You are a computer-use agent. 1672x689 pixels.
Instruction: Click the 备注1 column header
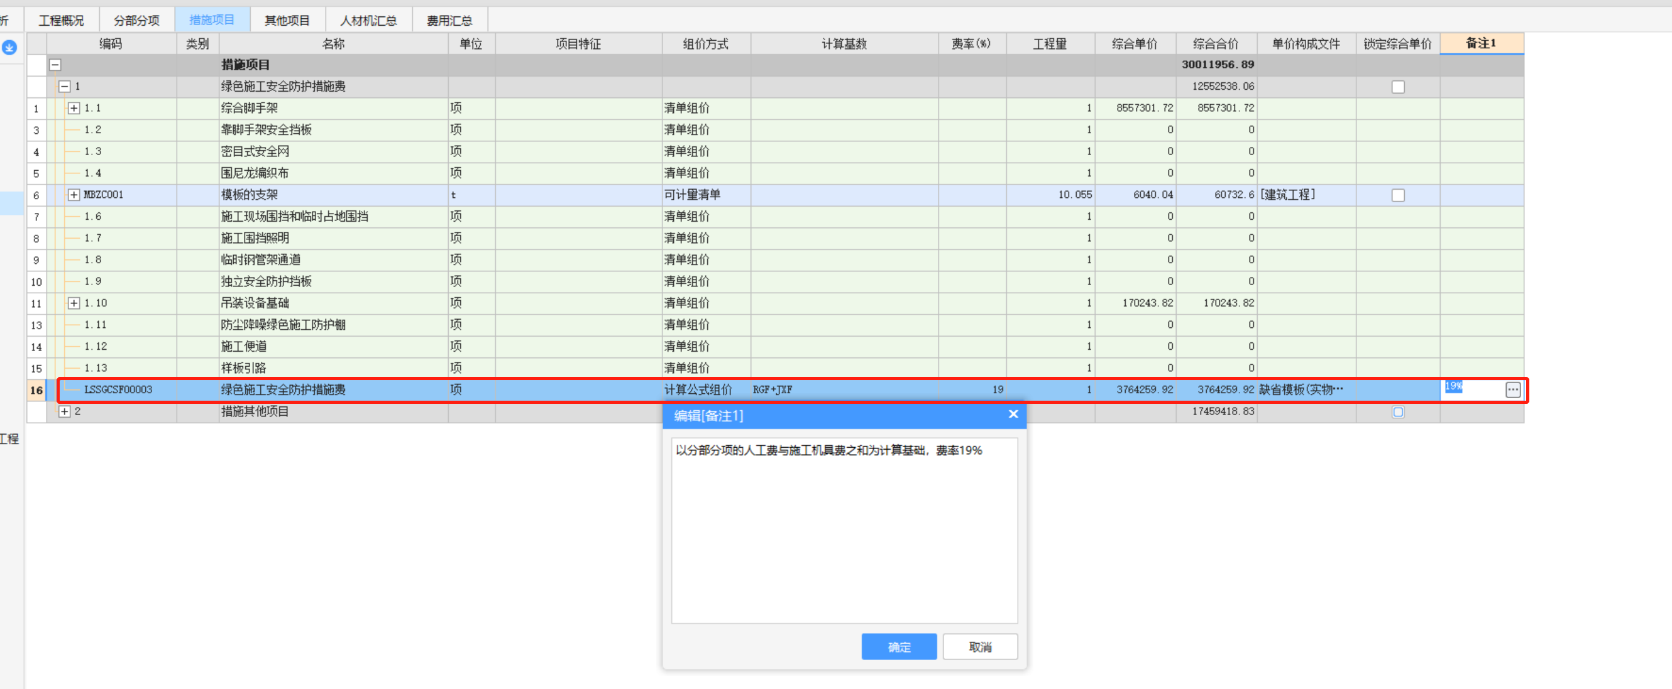pyautogui.click(x=1481, y=44)
